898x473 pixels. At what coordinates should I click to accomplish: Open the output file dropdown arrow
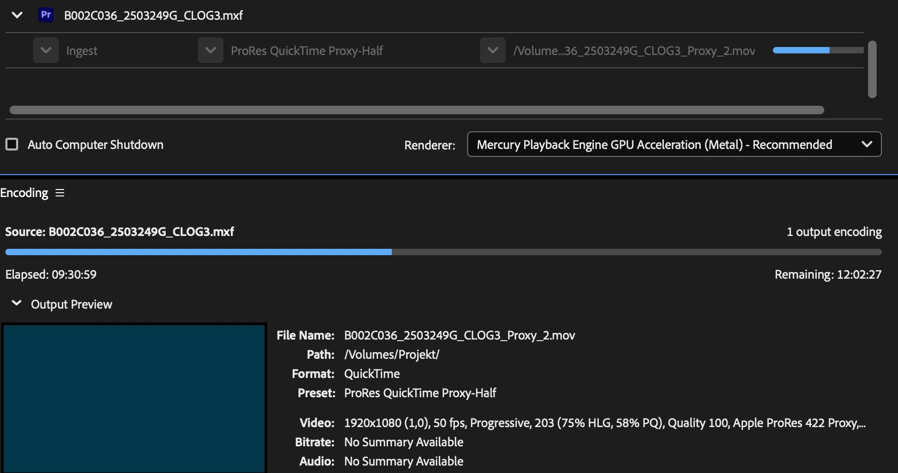(493, 50)
